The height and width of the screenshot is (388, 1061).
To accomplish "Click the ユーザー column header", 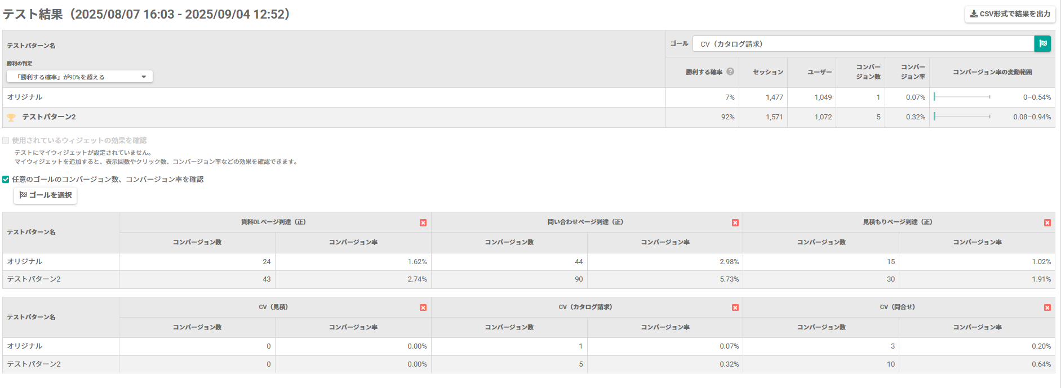I will pos(819,72).
